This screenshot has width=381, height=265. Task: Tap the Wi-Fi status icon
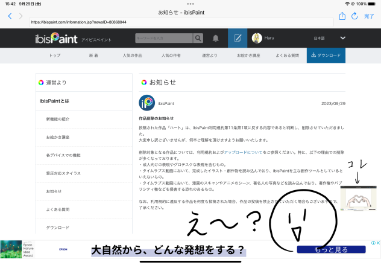pos(347,4)
